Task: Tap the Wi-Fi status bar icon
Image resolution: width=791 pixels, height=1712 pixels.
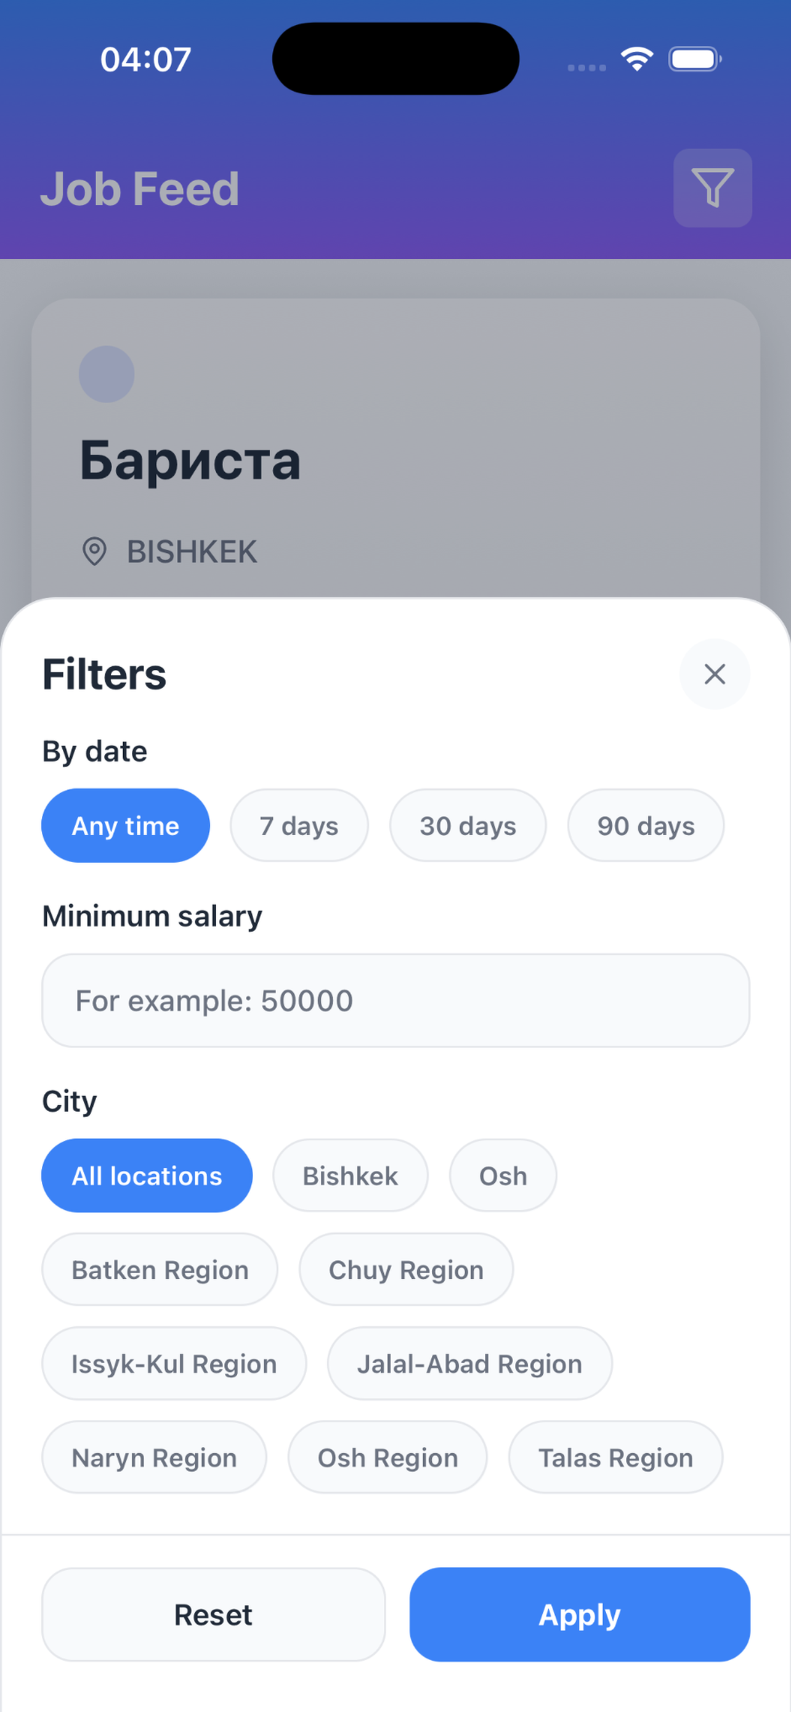Action: (x=637, y=59)
